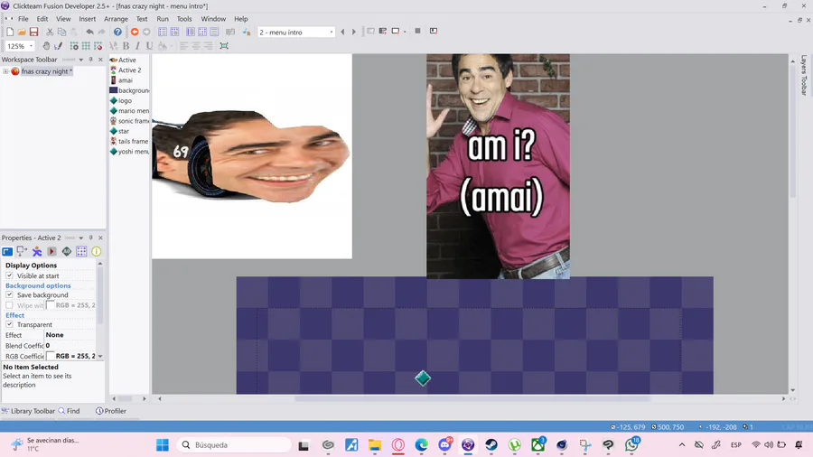The height and width of the screenshot is (457, 813).
Task: Open the Insert menu
Action: click(87, 19)
